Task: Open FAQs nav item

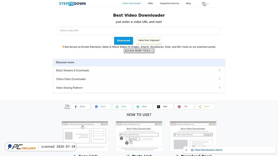Action: click(x=150, y=3)
